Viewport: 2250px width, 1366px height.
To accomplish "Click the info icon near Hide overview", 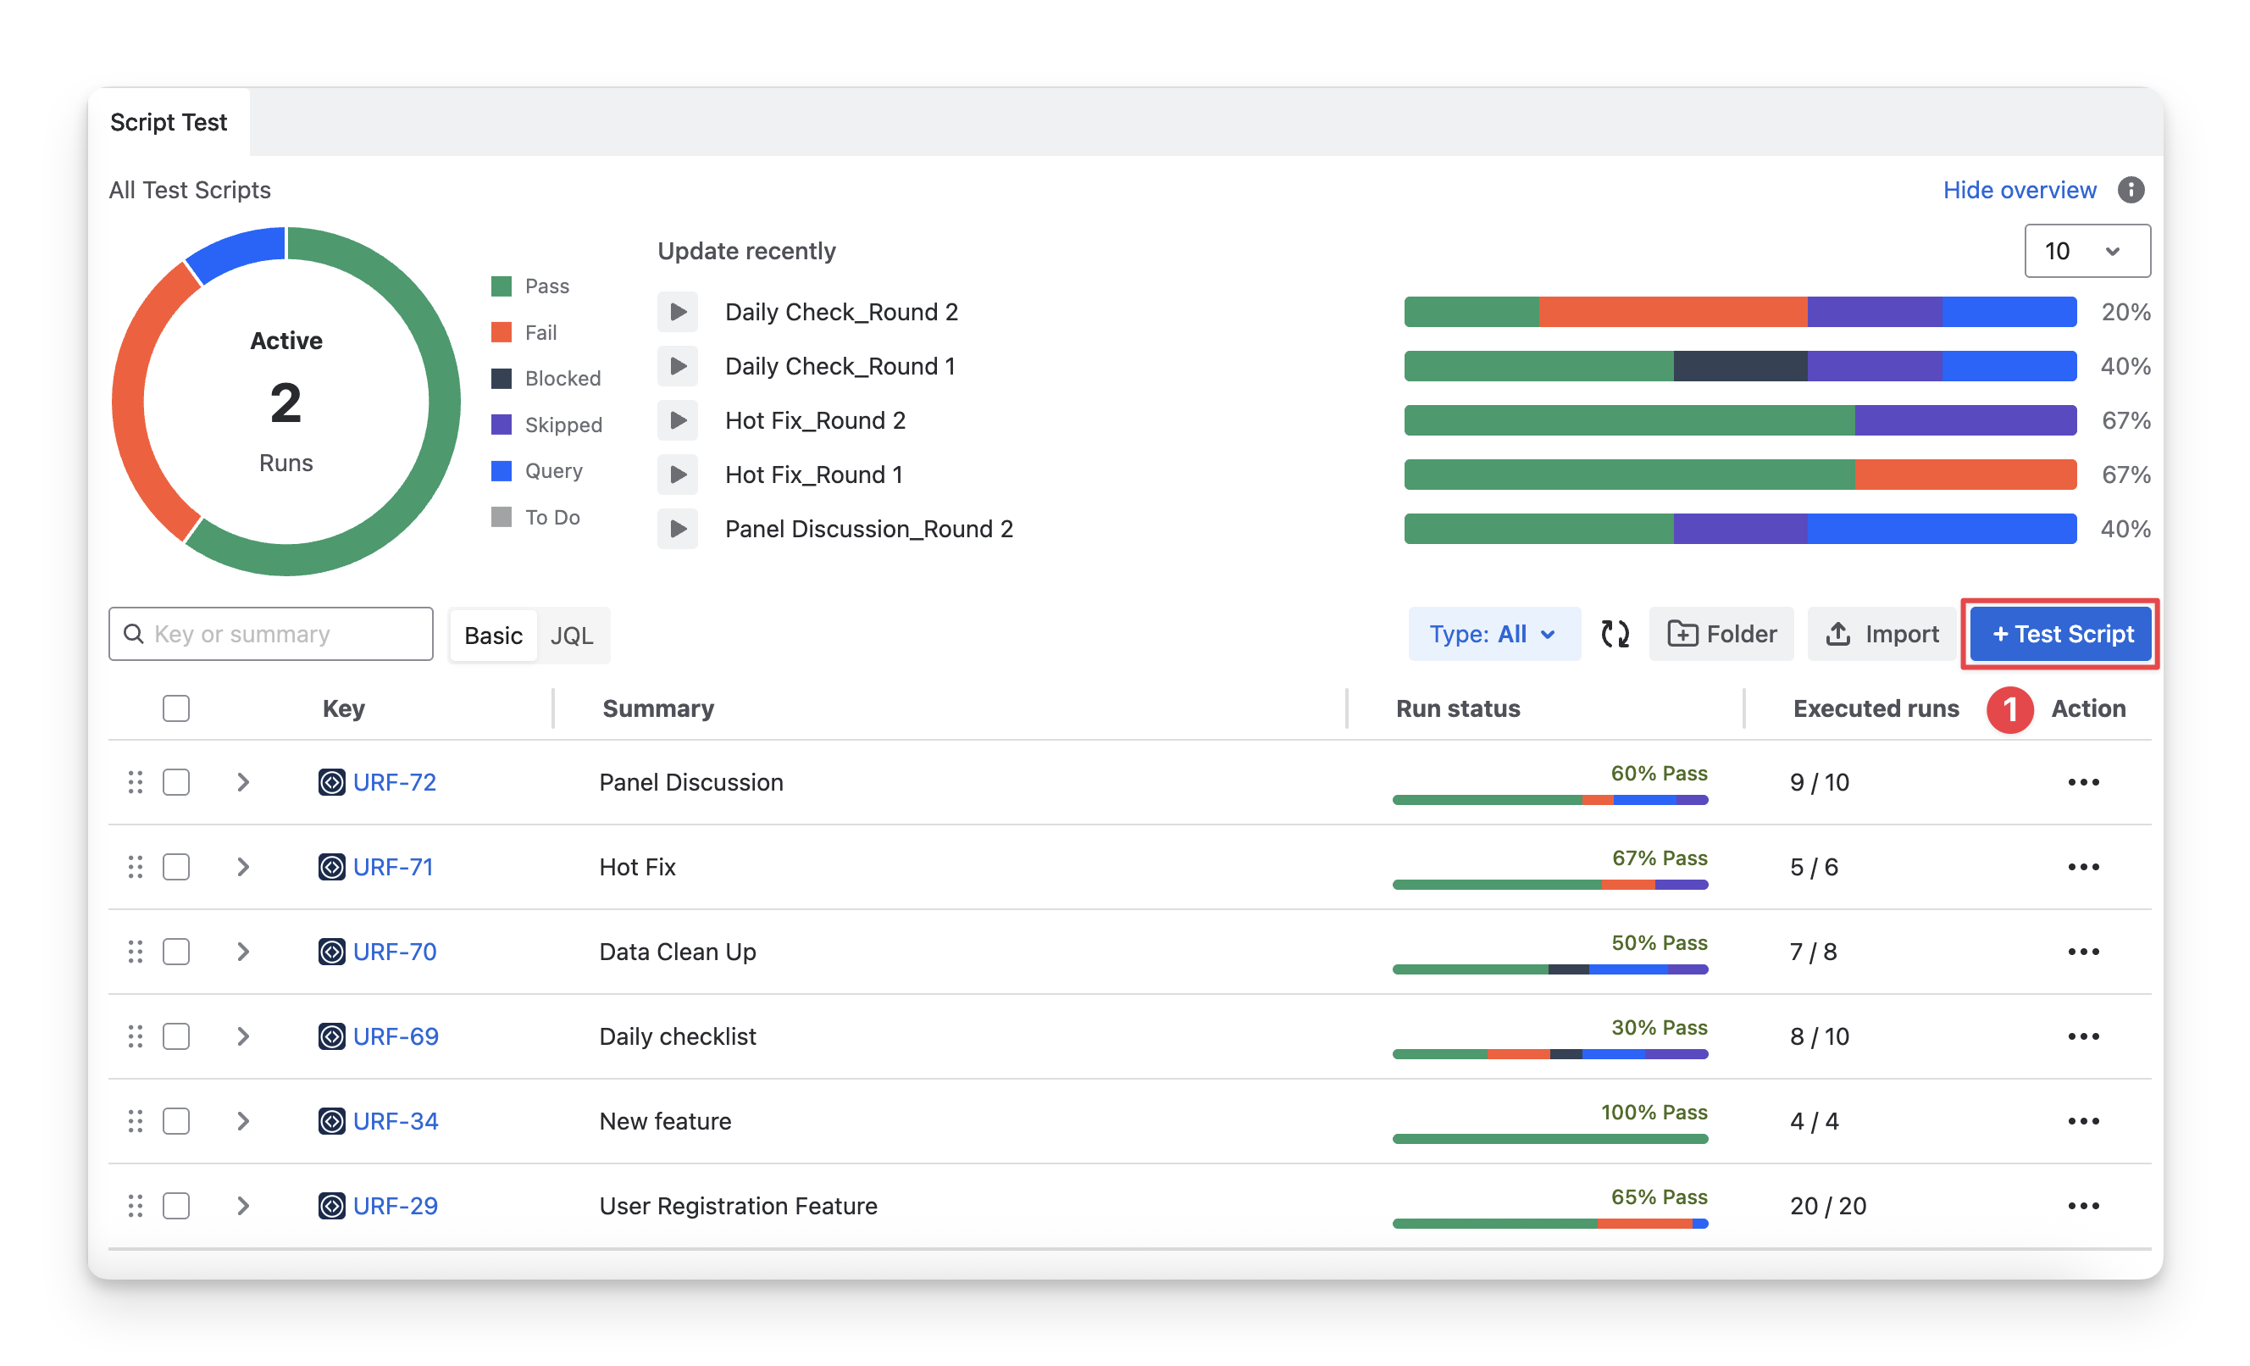I will click(x=2131, y=190).
